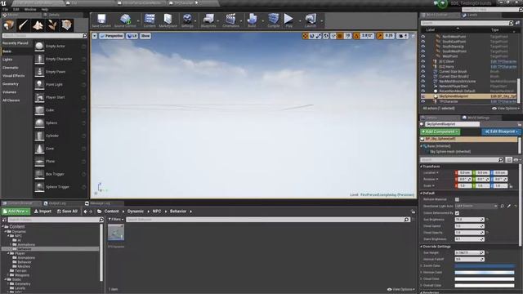Toggle Refresh Material checkbox
Viewport: 523px width, 294px height.
[457, 199]
